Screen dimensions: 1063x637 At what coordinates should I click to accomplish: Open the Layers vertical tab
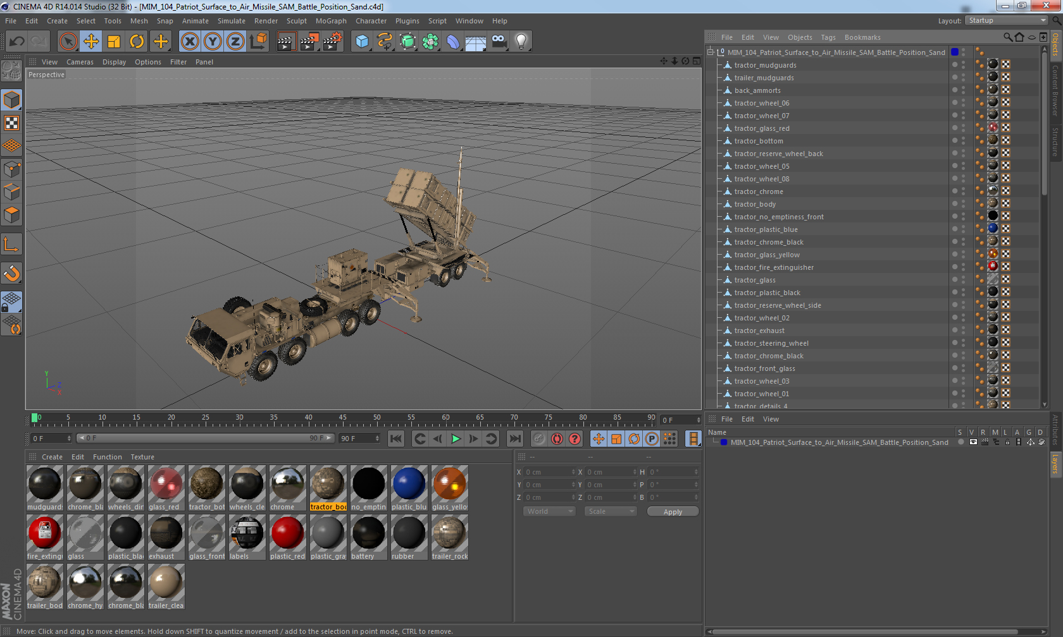(x=1055, y=464)
